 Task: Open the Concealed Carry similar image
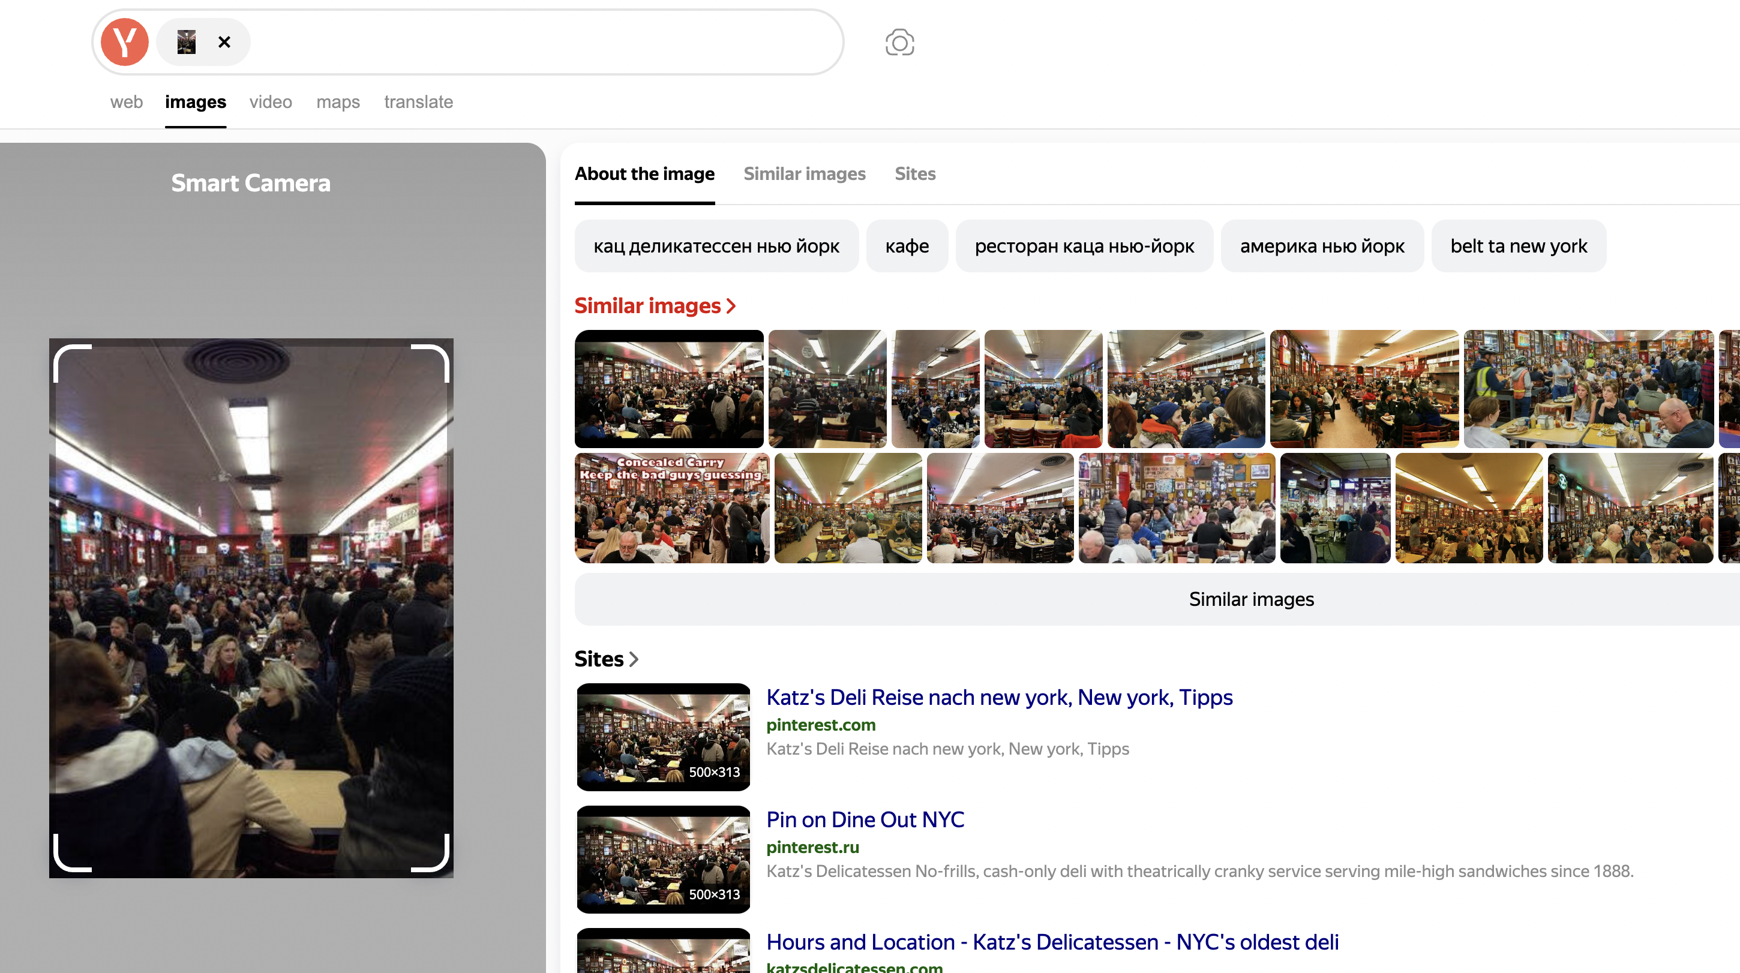click(x=671, y=507)
